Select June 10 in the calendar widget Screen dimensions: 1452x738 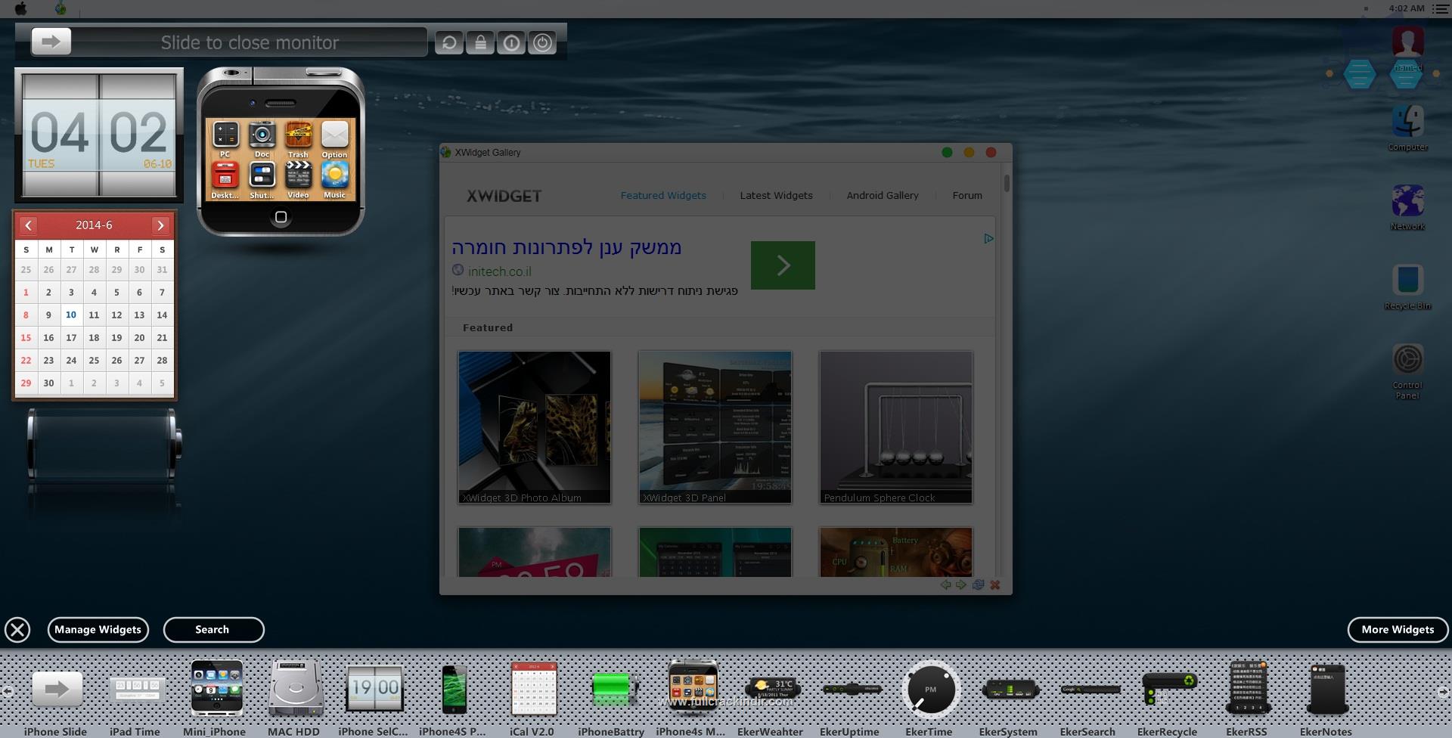tap(71, 315)
